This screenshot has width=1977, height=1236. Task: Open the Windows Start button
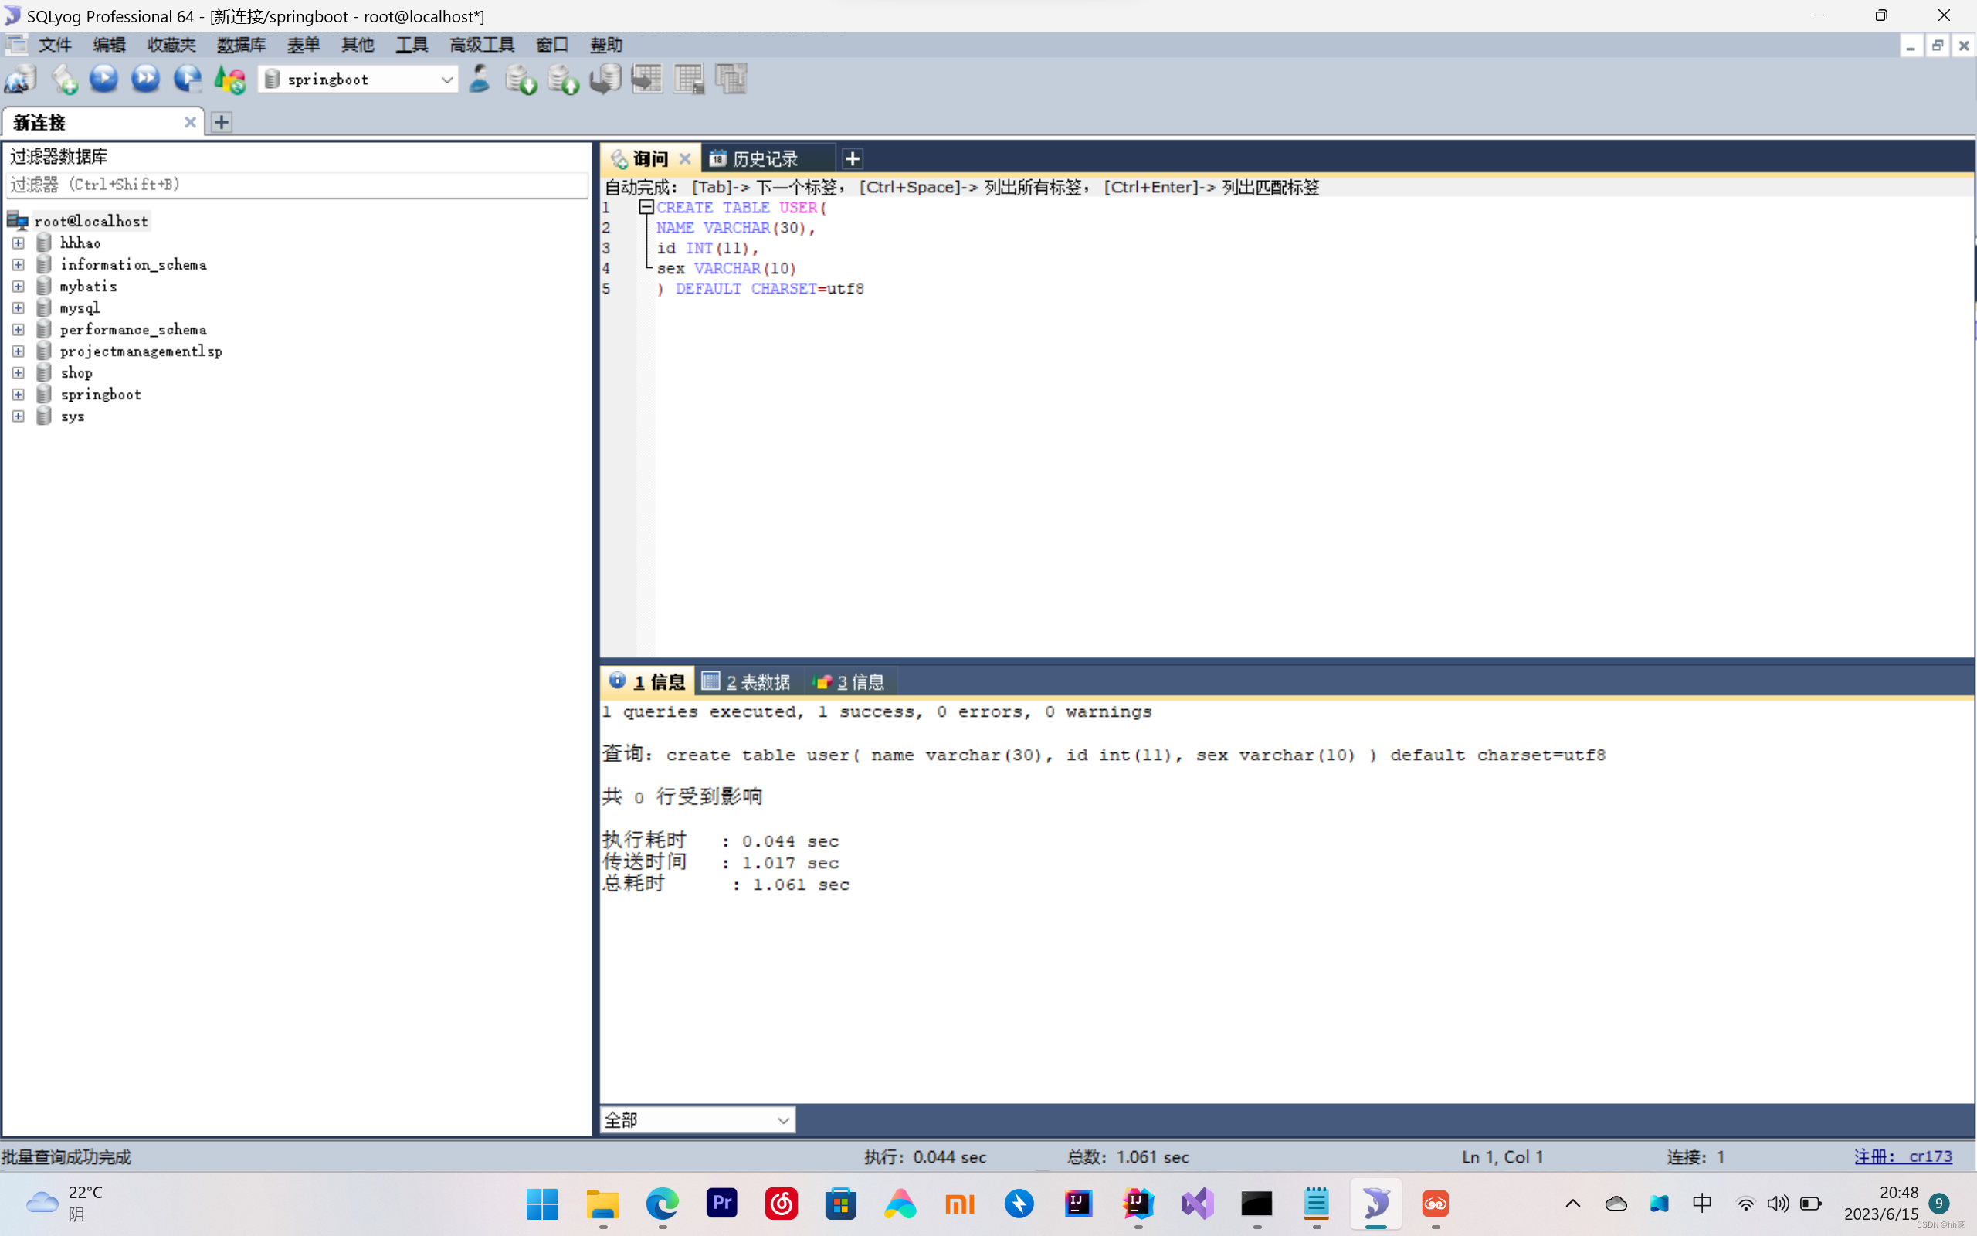click(x=542, y=1204)
